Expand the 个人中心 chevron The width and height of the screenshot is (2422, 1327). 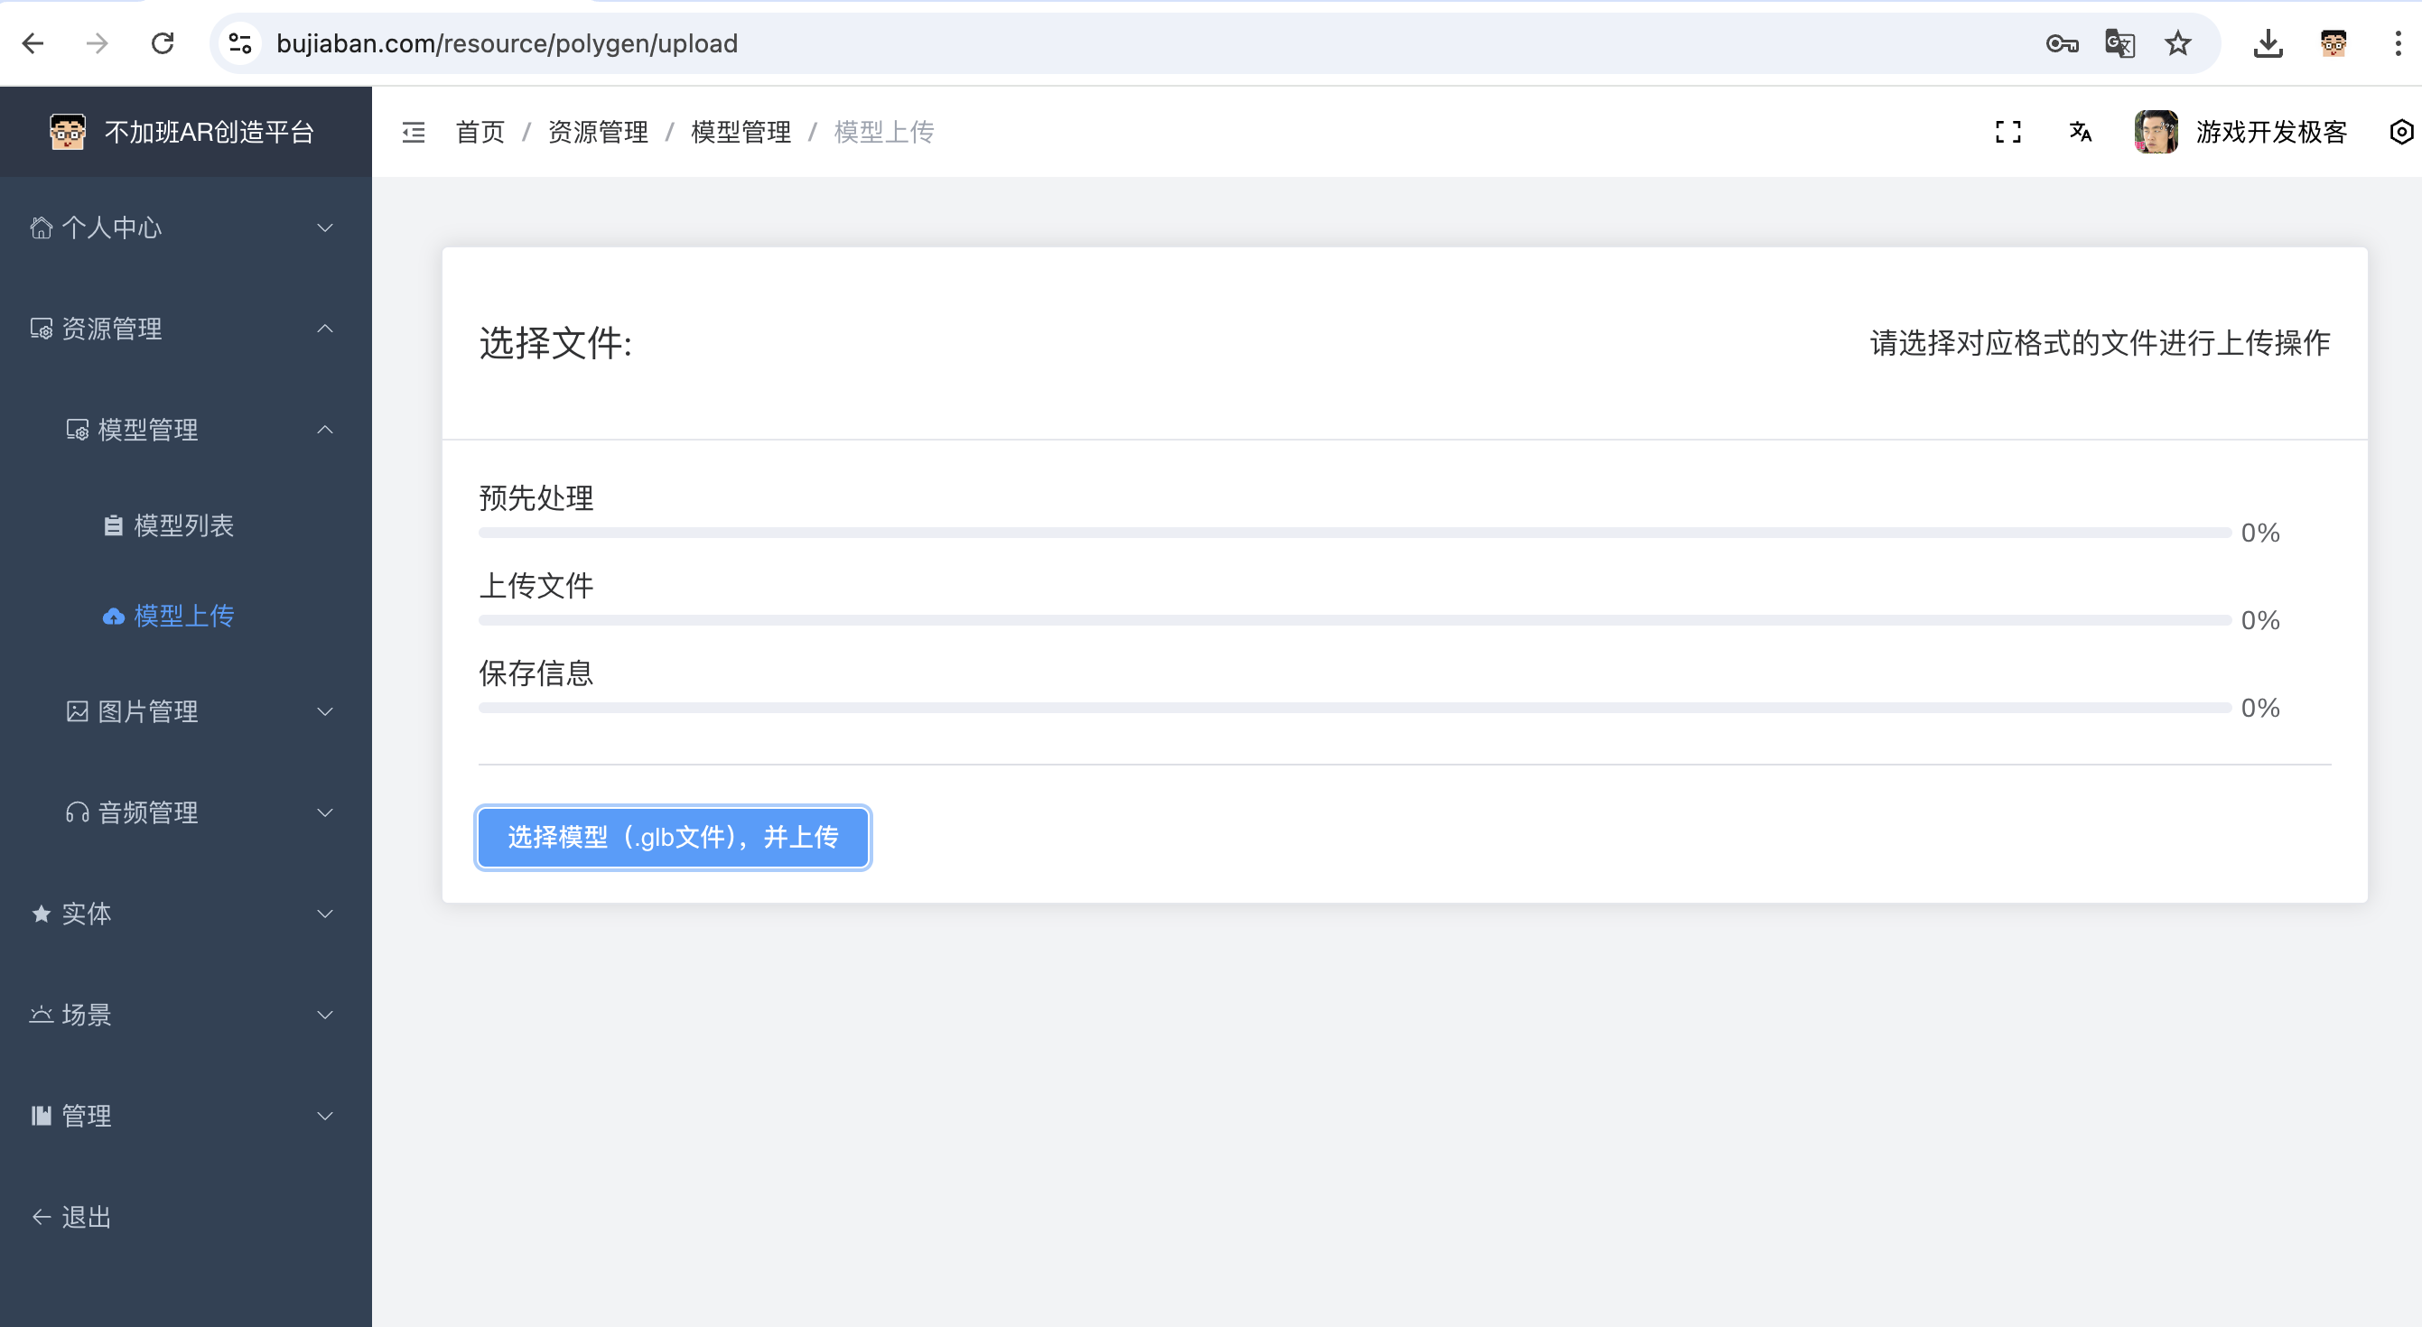coord(325,227)
